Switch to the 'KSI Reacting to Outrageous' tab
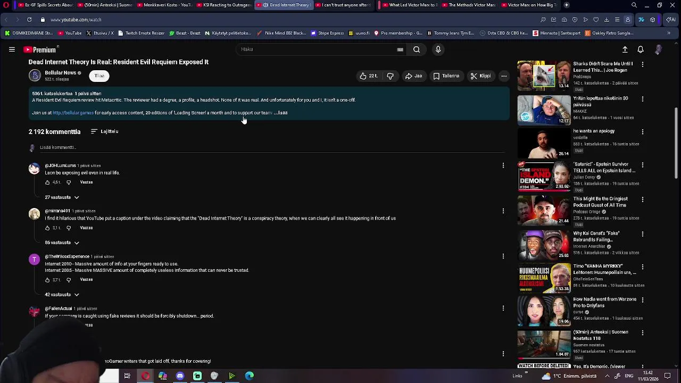This screenshot has height=383, width=681. pyautogui.click(x=223, y=5)
